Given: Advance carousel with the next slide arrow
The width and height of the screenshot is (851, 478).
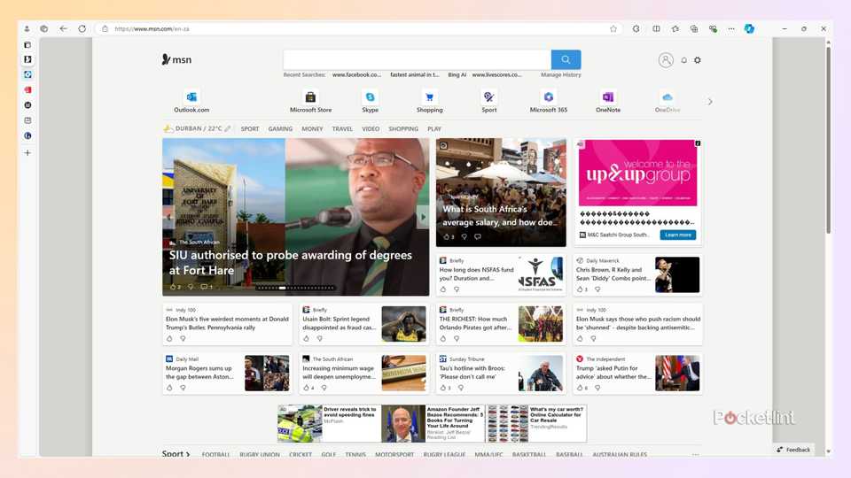Looking at the screenshot, I should (423, 217).
